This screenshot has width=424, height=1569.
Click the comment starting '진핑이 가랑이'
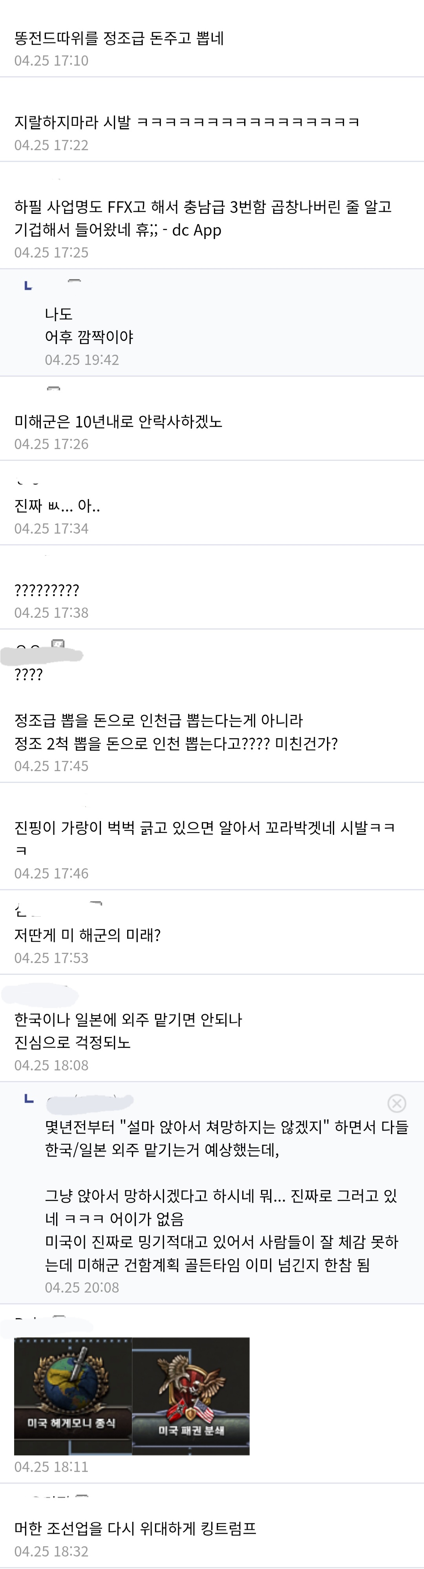[205, 828]
